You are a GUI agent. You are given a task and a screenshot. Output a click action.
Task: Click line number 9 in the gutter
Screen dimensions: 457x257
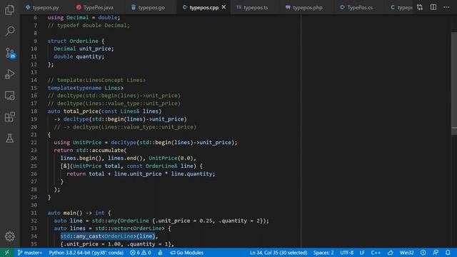click(35, 41)
